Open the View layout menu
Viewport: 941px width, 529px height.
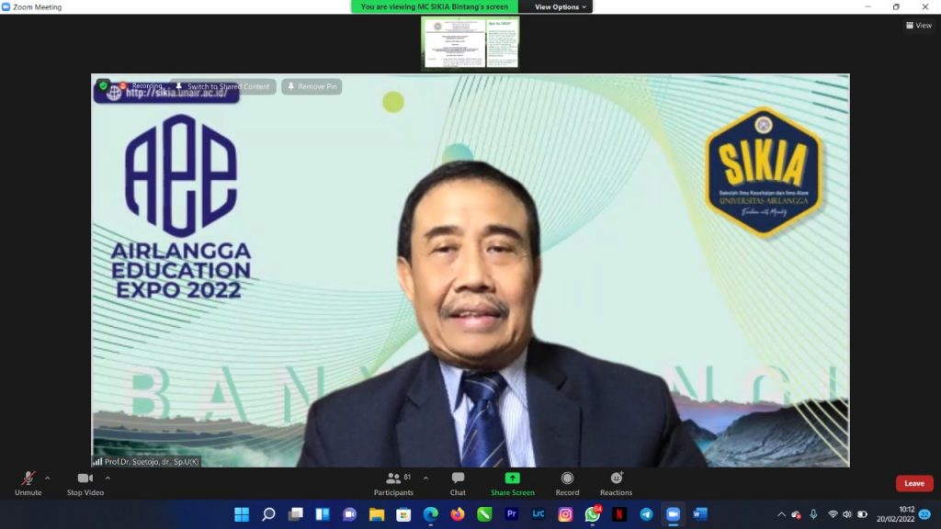click(x=918, y=26)
